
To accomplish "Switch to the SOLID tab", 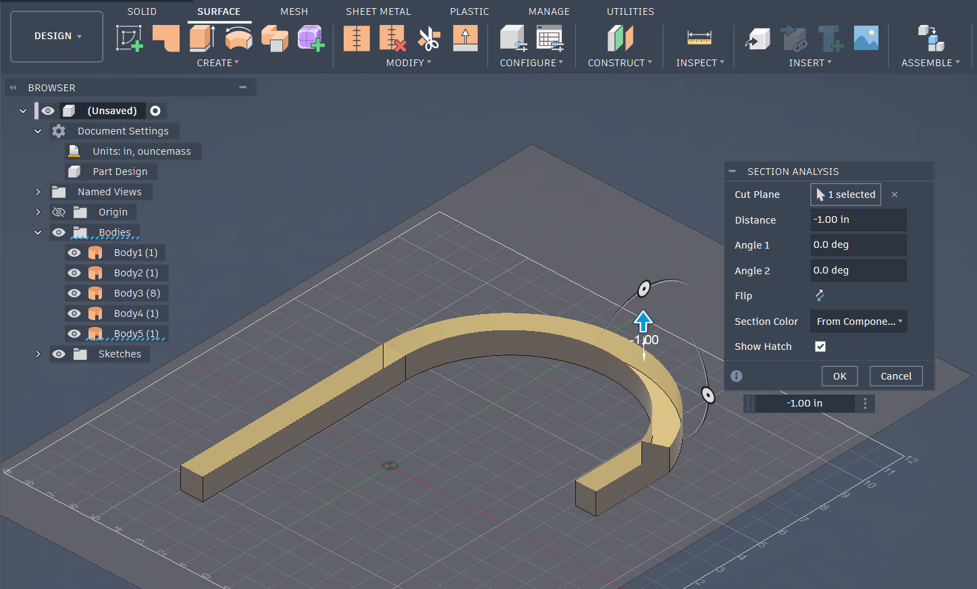I will click(x=142, y=11).
